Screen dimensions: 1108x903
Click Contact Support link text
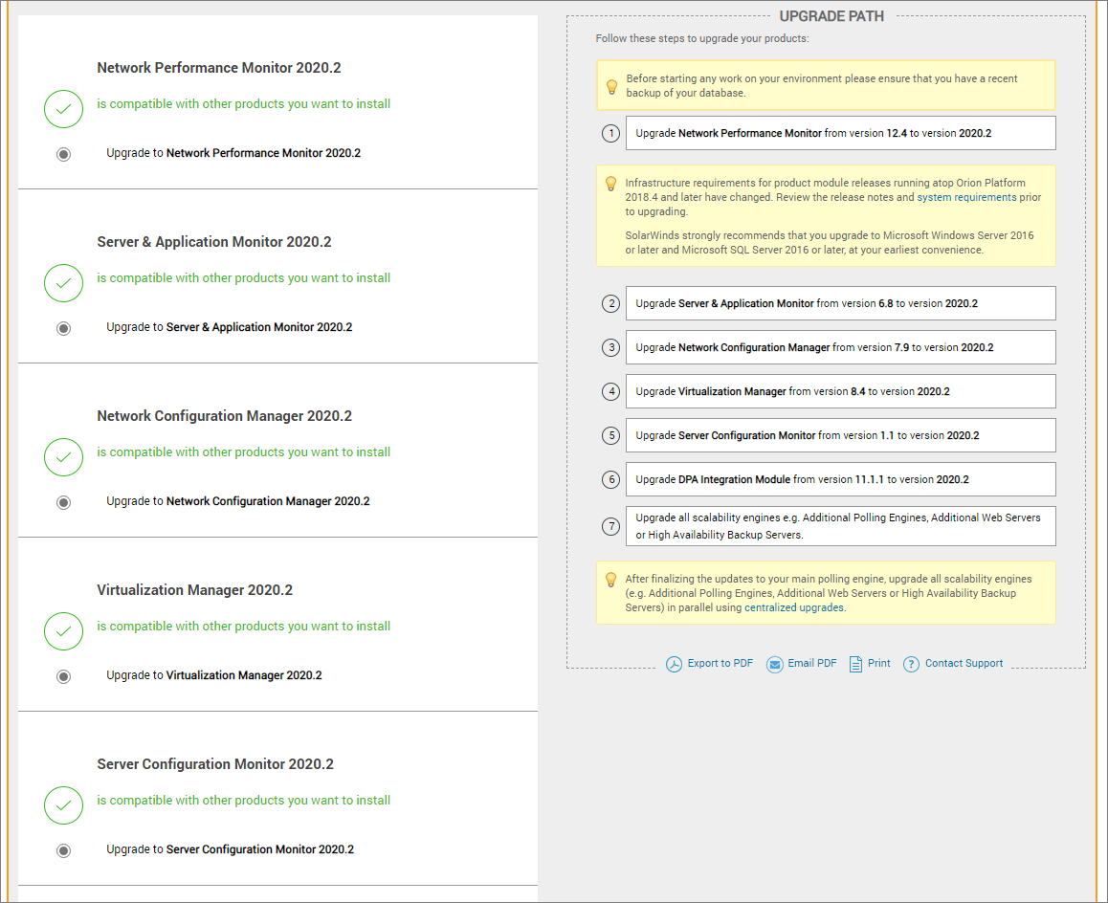pyautogui.click(x=964, y=664)
